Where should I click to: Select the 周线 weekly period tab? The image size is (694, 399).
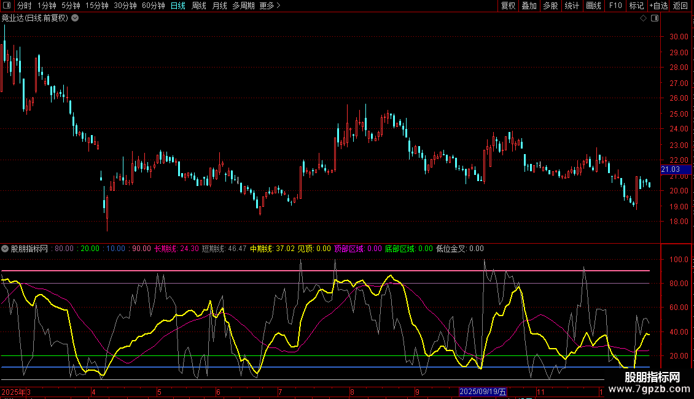tap(199, 6)
